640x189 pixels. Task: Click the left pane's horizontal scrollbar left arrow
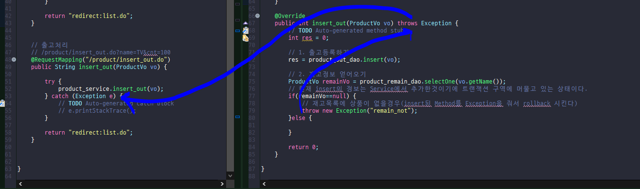click(x=20, y=184)
